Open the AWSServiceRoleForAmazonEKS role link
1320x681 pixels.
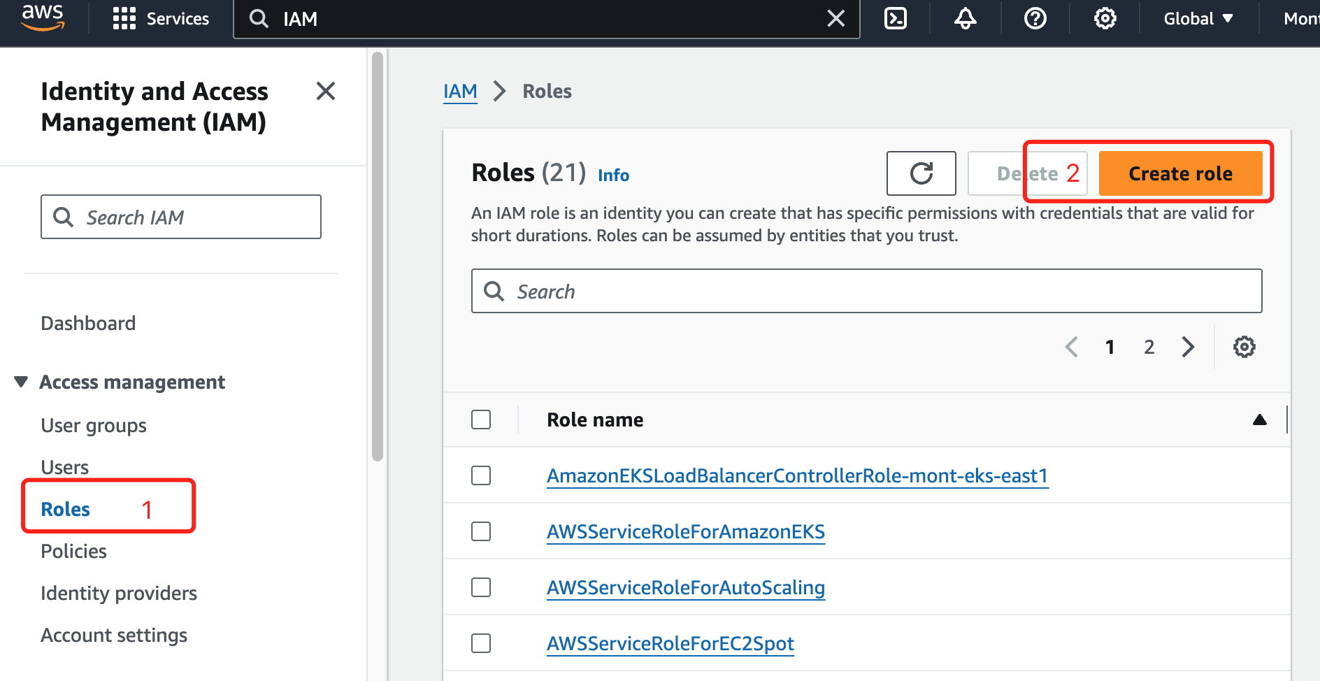point(686,531)
